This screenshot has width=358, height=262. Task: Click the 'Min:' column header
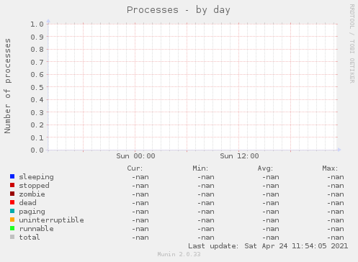[x=200, y=168]
